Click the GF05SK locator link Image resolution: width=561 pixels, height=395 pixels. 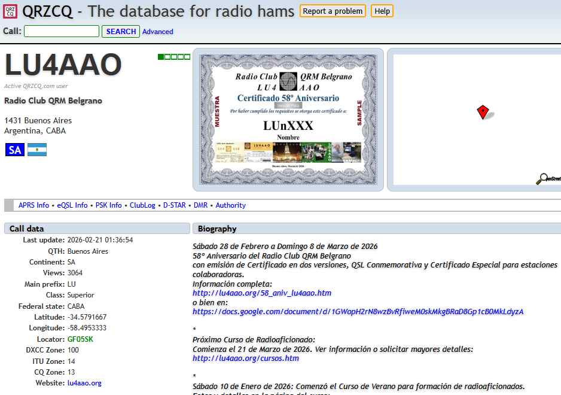[x=80, y=339]
